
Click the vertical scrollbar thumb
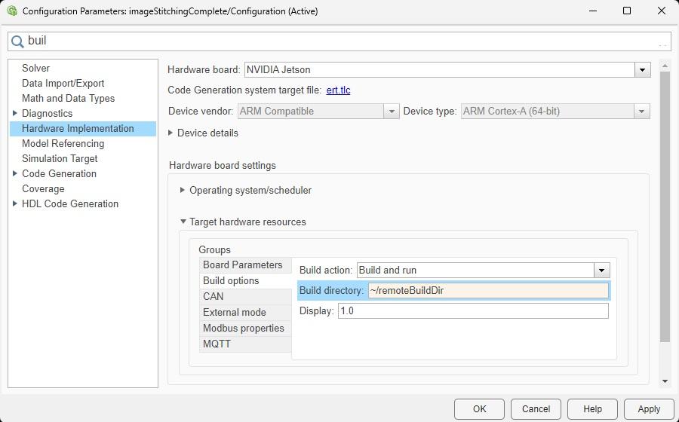(665, 207)
